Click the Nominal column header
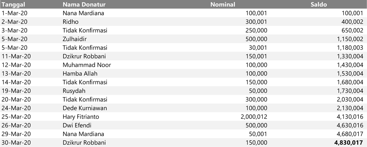The width and height of the screenshot is (367, 147). click(x=222, y=5)
